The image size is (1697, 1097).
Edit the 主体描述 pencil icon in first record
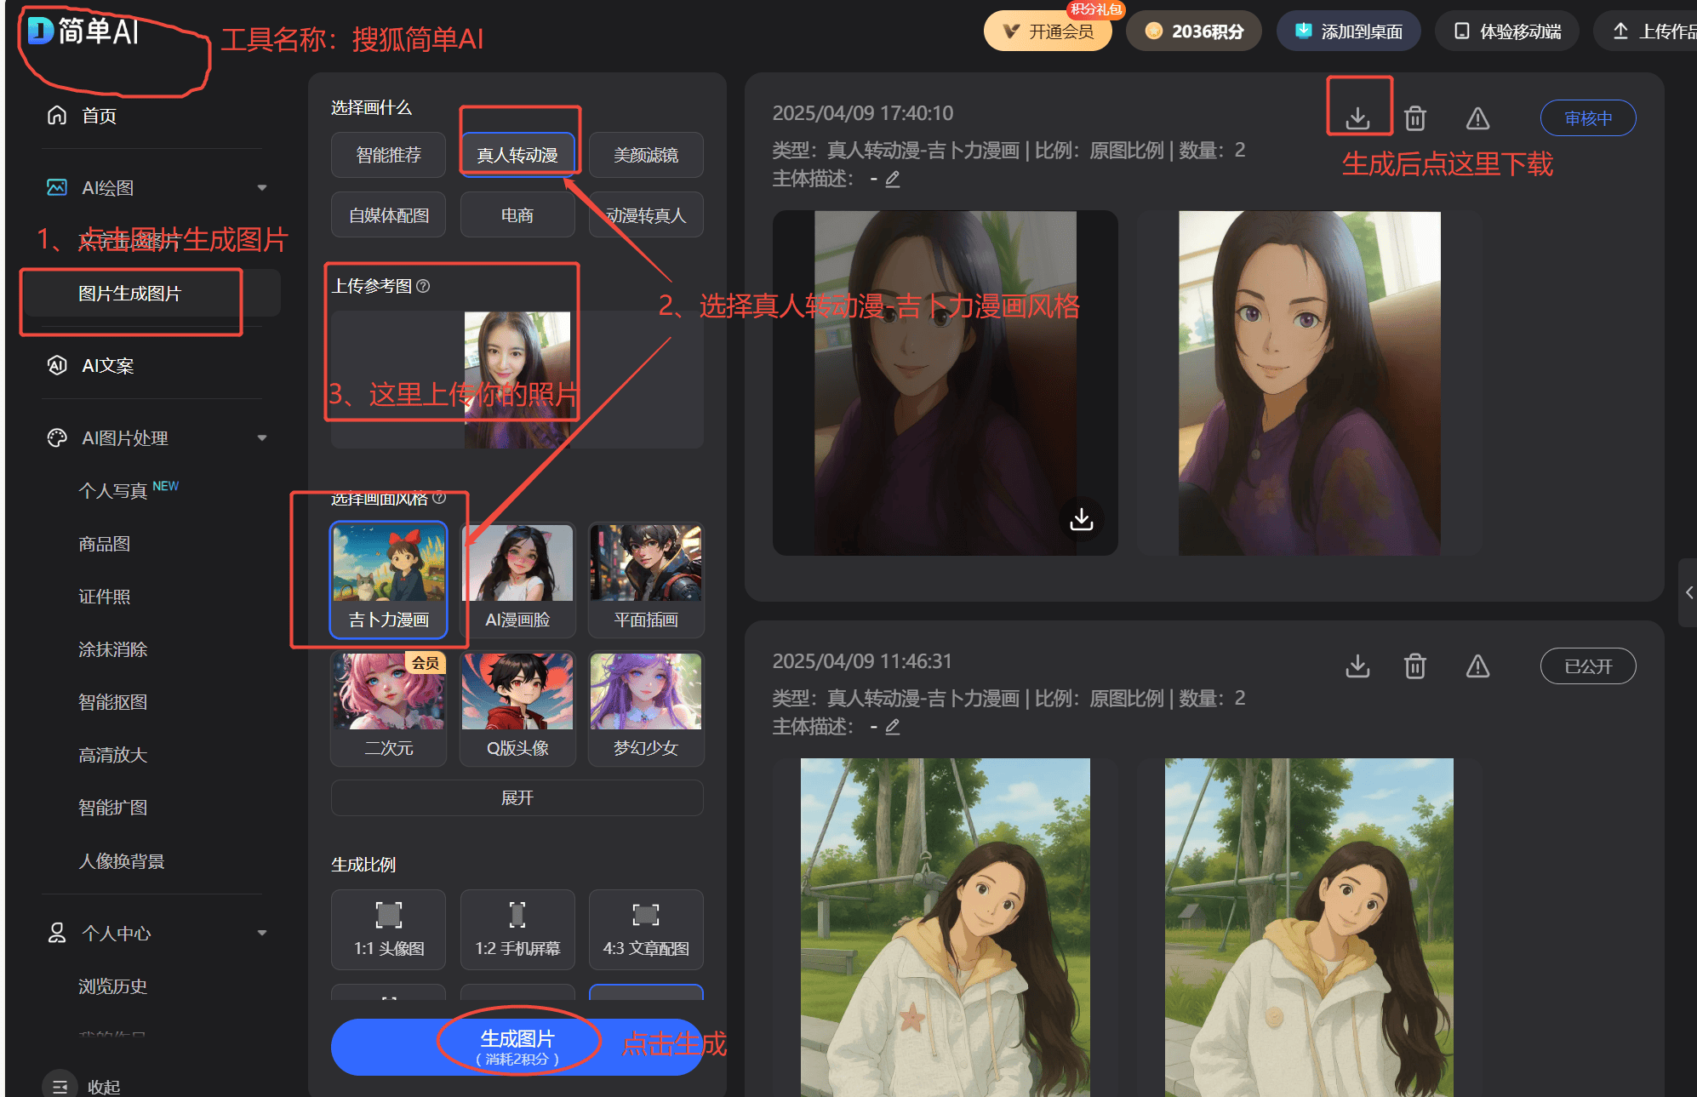[x=893, y=179]
